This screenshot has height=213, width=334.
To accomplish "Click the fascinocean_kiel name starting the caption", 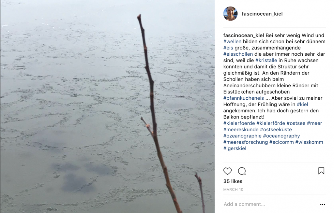I will point(243,35).
